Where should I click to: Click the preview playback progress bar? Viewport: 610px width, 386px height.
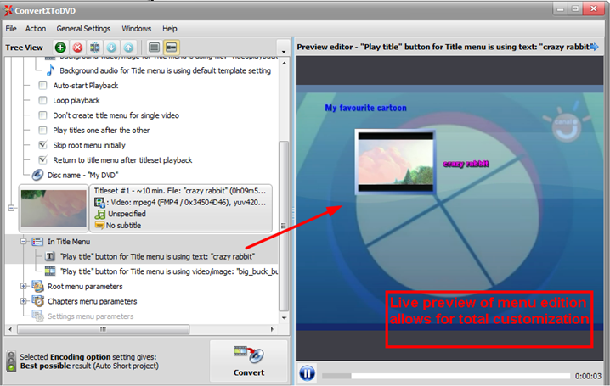446,376
